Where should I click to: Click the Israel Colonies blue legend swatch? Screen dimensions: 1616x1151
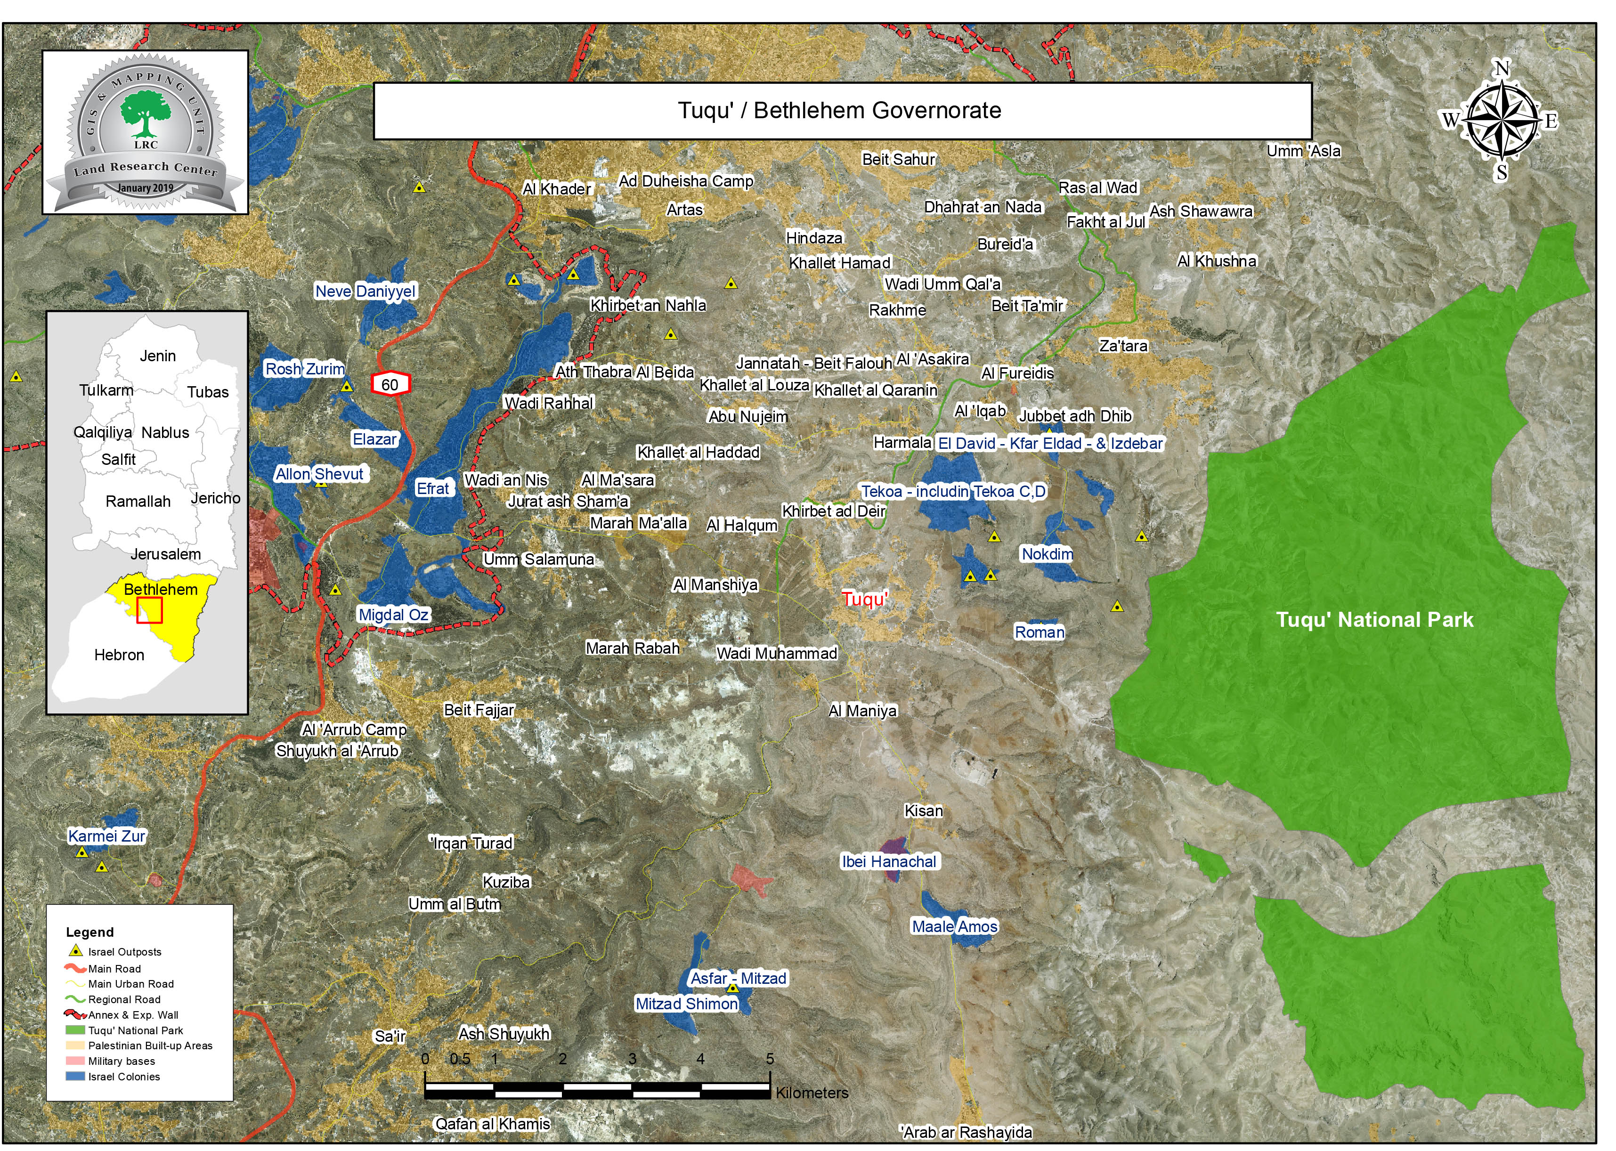pos(75,1077)
